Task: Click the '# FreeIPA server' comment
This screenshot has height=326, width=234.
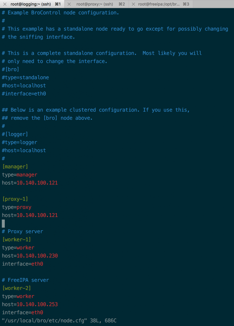Action: click(25, 280)
